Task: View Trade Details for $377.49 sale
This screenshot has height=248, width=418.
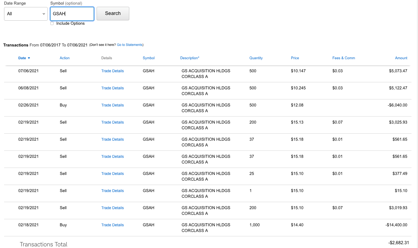Action: click(112, 174)
